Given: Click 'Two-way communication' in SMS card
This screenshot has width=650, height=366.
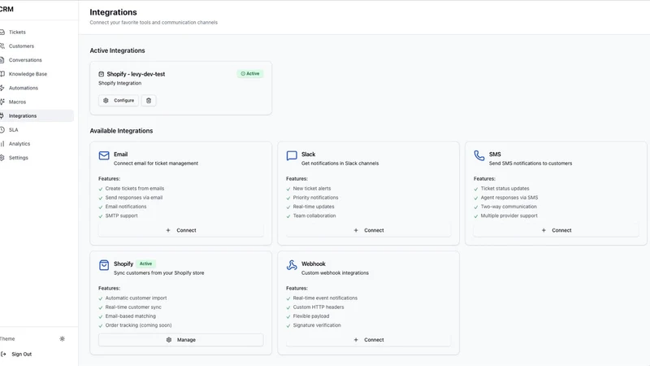Looking at the screenshot, I should tap(509, 207).
